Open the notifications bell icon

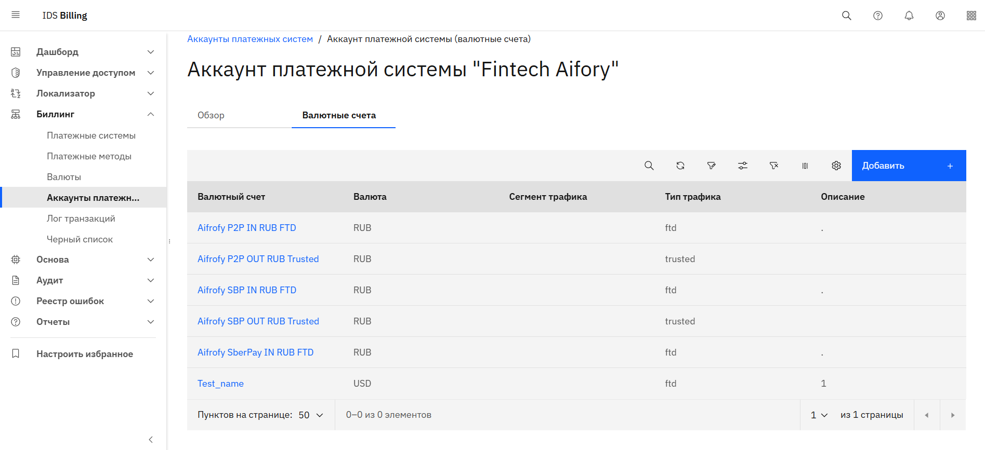(x=909, y=16)
